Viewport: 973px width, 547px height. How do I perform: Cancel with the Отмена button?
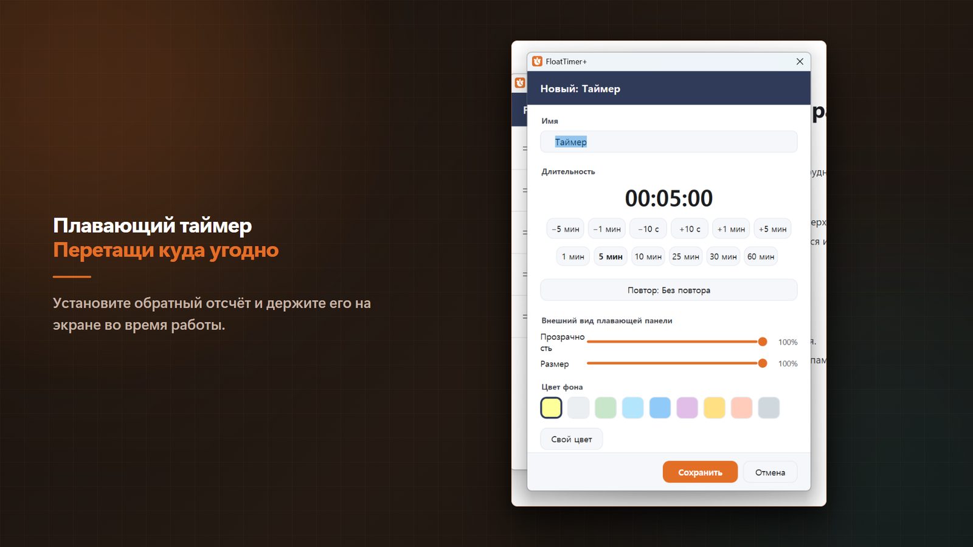[770, 472]
